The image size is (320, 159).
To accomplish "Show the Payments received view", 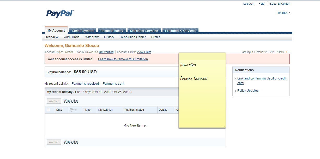I will coord(85,84).
